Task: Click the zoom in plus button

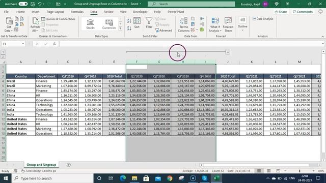Action: (314, 171)
